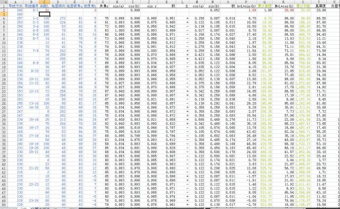The image size is (340, 209).
Task: Select row 3 header
Action: tap(4, 14)
